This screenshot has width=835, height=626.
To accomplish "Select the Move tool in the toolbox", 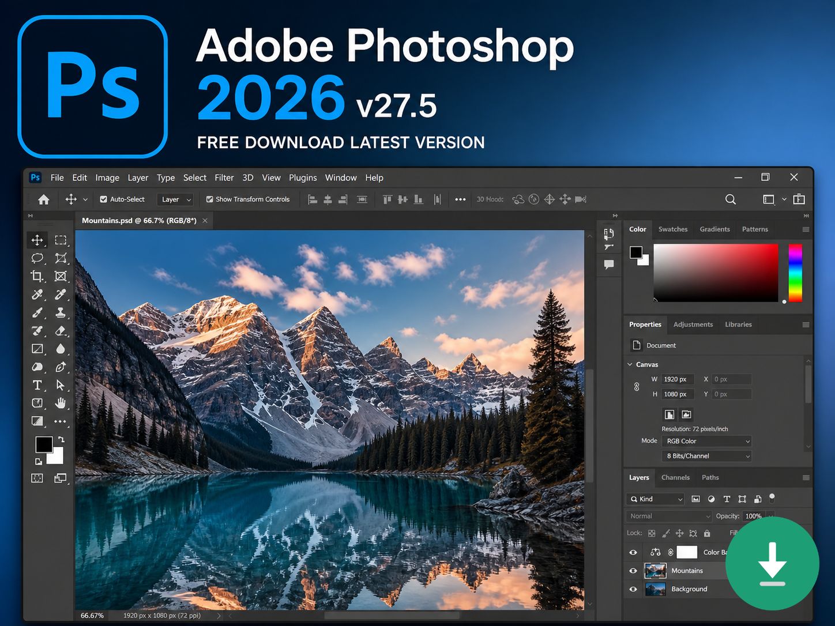I will [x=37, y=240].
